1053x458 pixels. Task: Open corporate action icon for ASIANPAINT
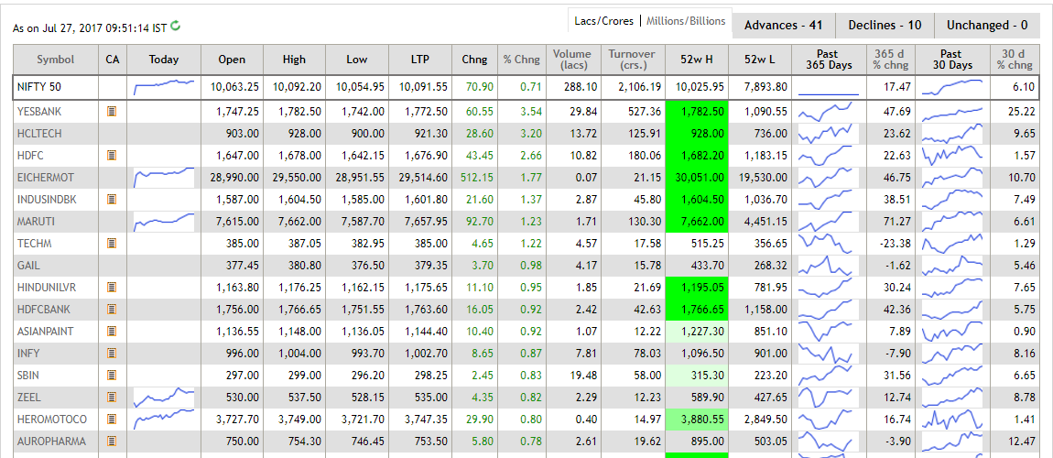[x=112, y=331]
